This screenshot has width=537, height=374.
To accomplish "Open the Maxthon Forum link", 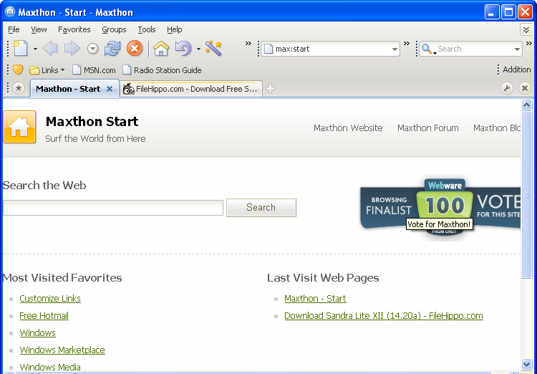I will [x=427, y=128].
